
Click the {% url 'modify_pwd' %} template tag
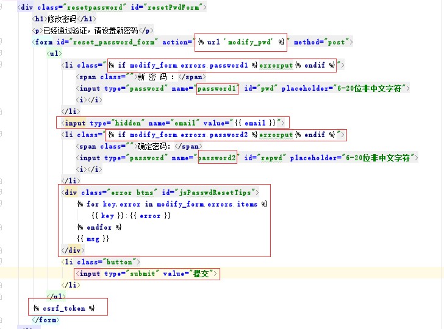tap(241, 42)
